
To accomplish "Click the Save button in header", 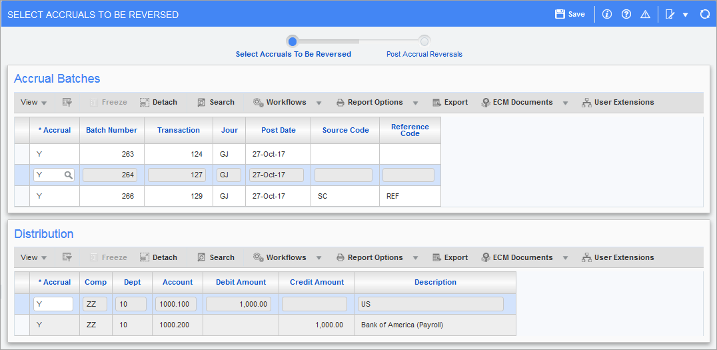I will click(x=570, y=14).
